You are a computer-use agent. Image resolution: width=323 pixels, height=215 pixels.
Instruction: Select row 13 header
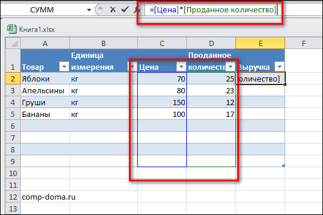pyautogui.click(x=13, y=209)
